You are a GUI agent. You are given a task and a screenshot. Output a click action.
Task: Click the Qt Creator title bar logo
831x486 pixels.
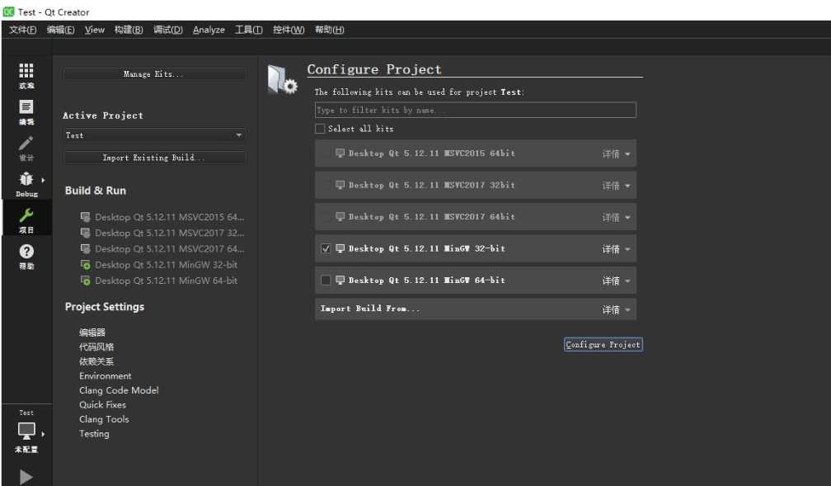8,12
